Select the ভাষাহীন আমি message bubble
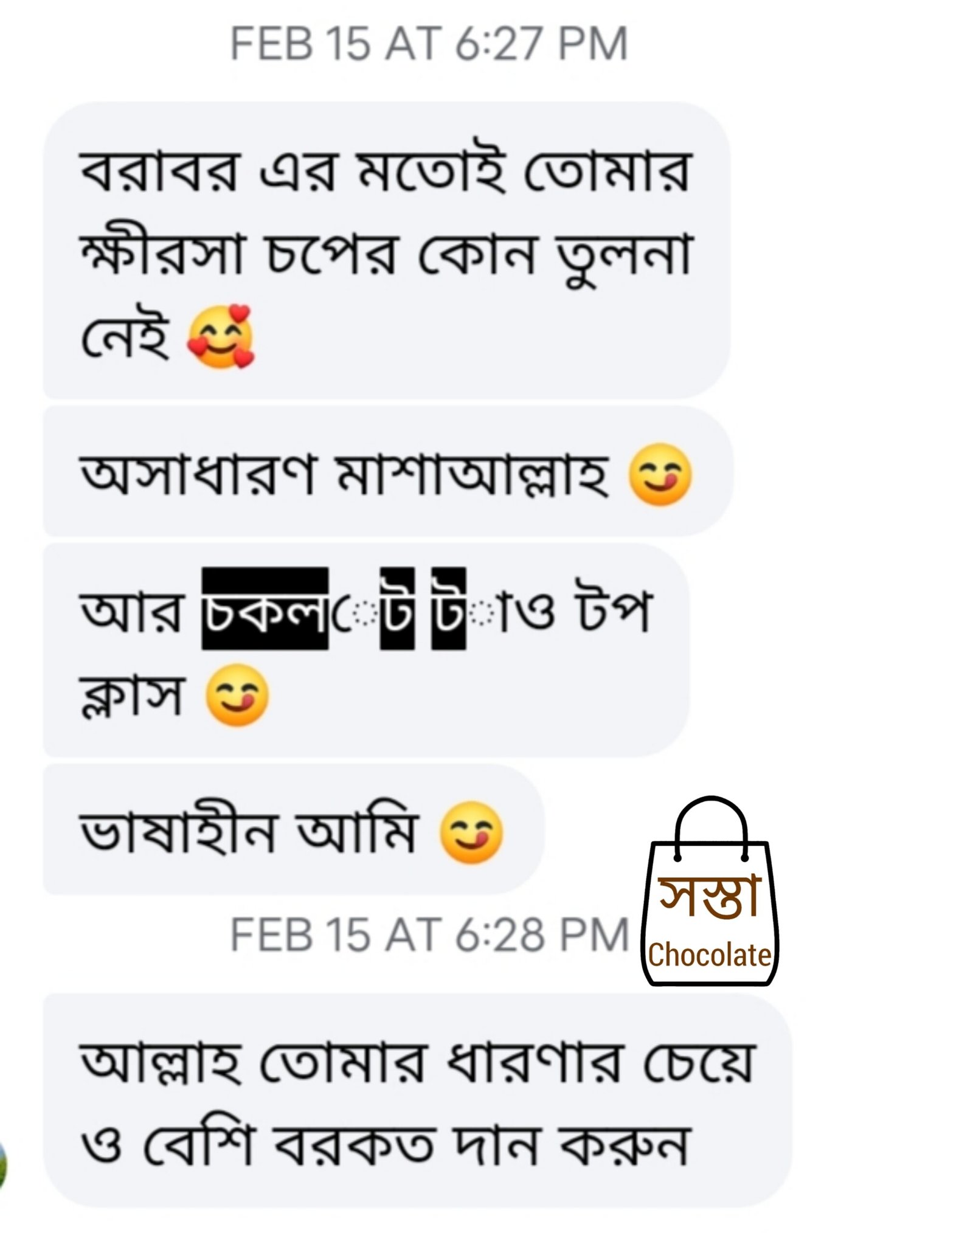Image resolution: width=973 pixels, height=1233 pixels. point(294,829)
